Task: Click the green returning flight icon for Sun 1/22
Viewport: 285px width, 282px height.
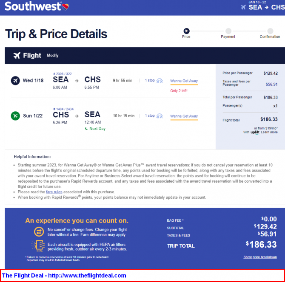Action: tap(15, 116)
